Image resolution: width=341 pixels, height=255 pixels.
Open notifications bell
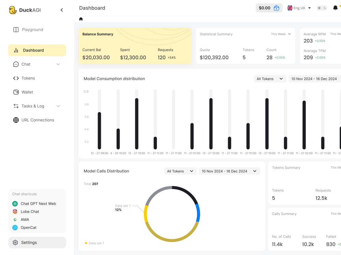coord(335,8)
